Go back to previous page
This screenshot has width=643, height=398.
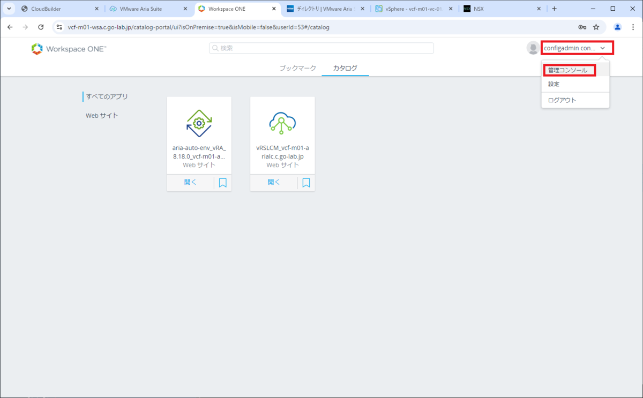(x=10, y=27)
